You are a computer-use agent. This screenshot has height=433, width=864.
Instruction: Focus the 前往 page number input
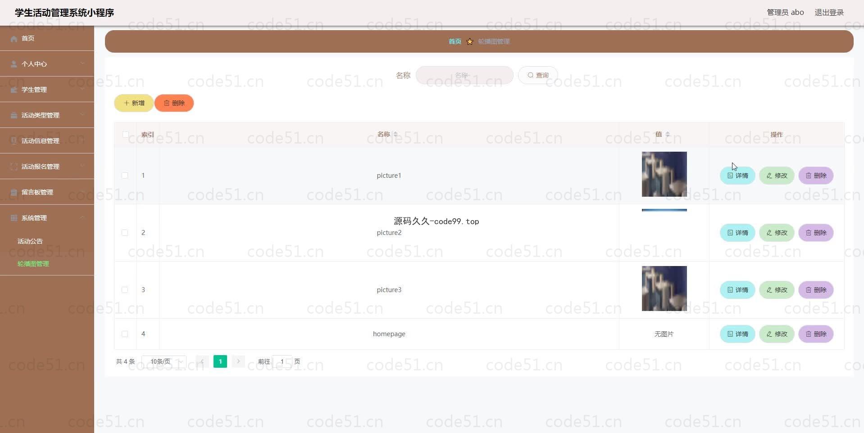[282, 361]
